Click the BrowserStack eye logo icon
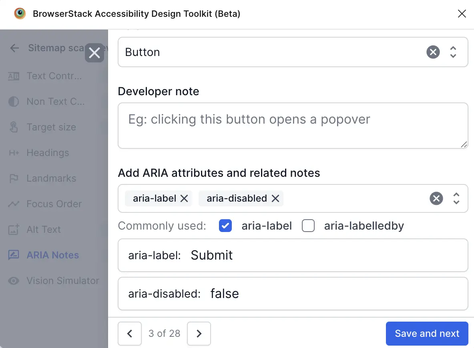 pyautogui.click(x=20, y=14)
